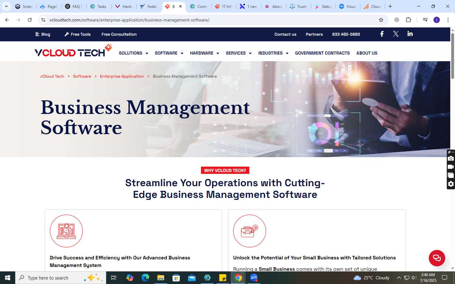Switch to the Cloud browser tab
This screenshot has height=284, width=455.
[x=373, y=6]
